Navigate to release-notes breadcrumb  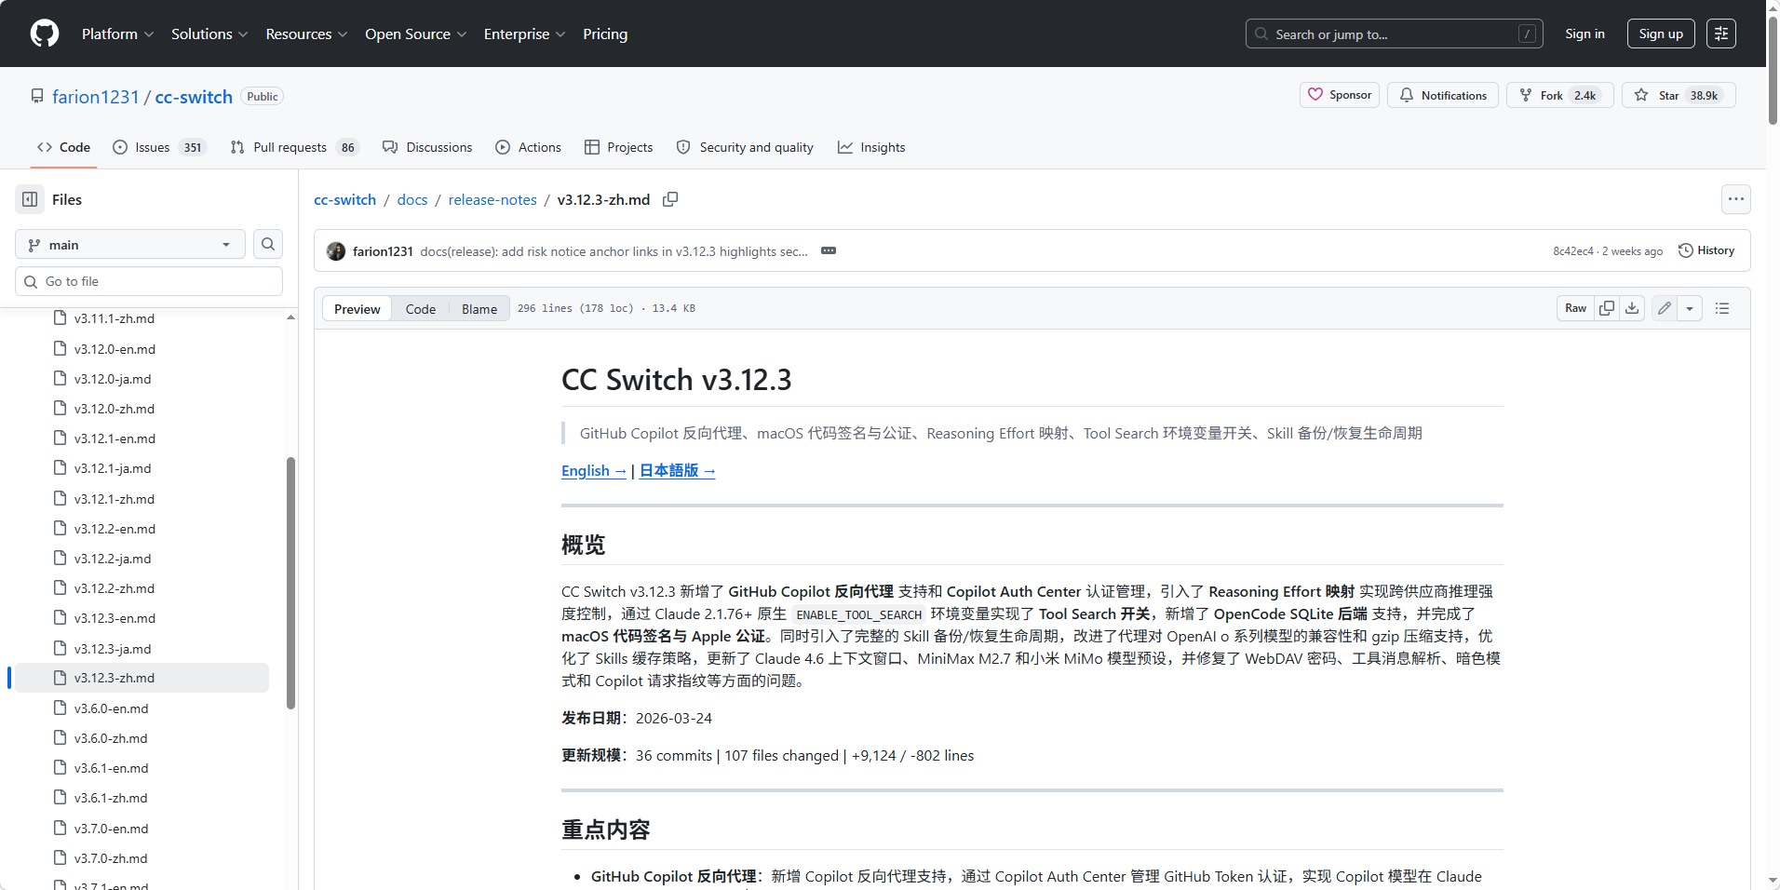pos(492,199)
